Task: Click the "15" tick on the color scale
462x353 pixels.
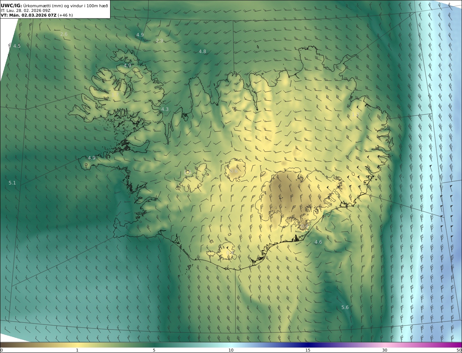Action: pyautogui.click(x=308, y=350)
